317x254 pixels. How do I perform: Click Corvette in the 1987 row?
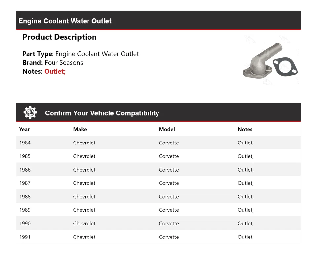coord(169,183)
